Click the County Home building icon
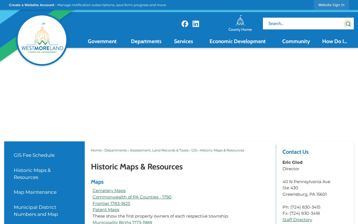The width and height of the screenshot is (358, 224). pos(240,20)
